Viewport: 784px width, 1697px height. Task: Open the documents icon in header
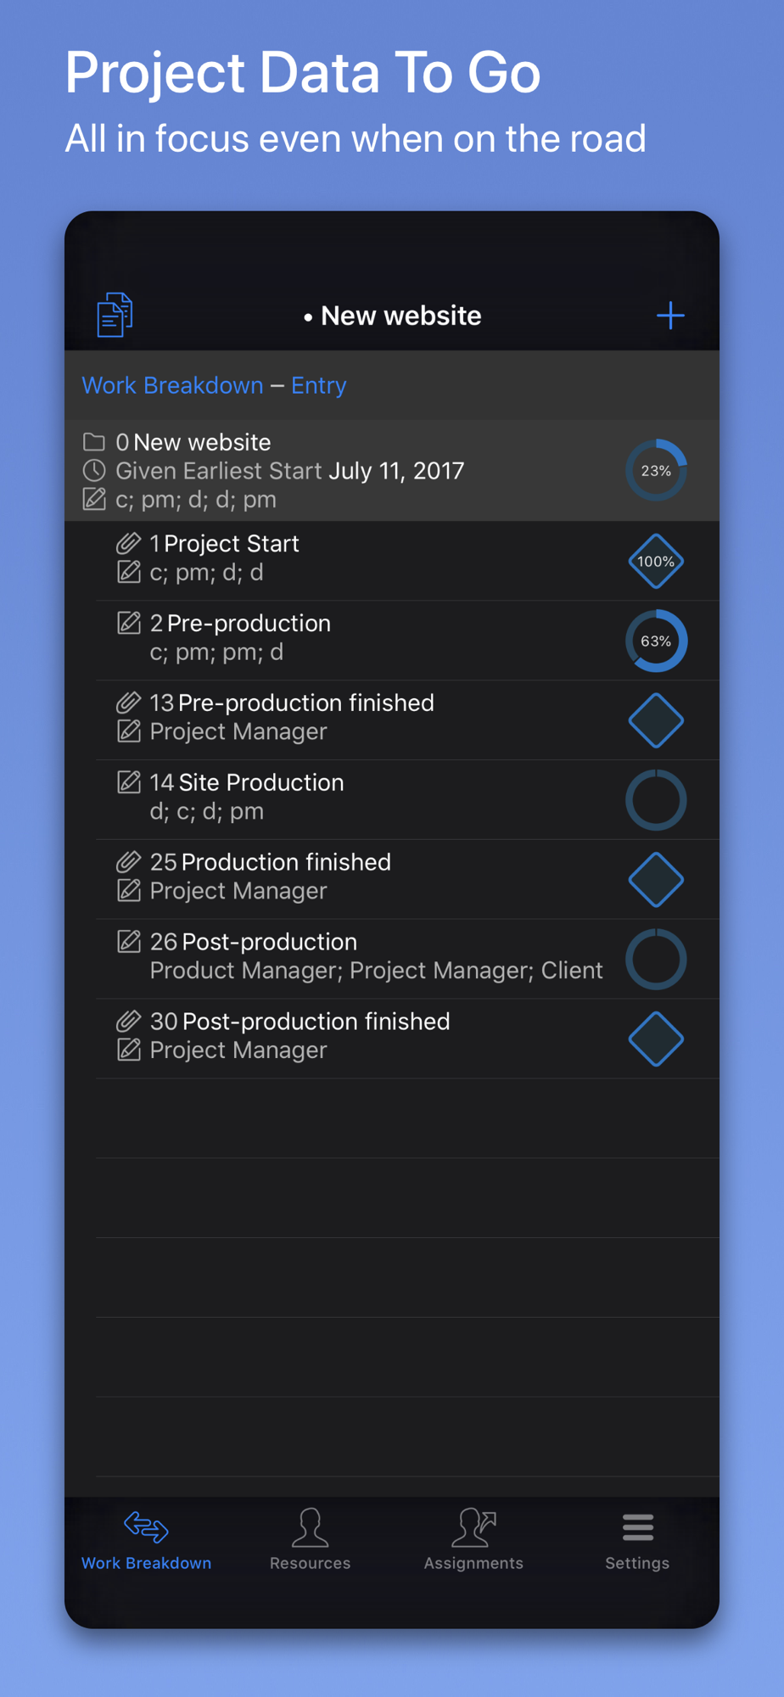(115, 315)
